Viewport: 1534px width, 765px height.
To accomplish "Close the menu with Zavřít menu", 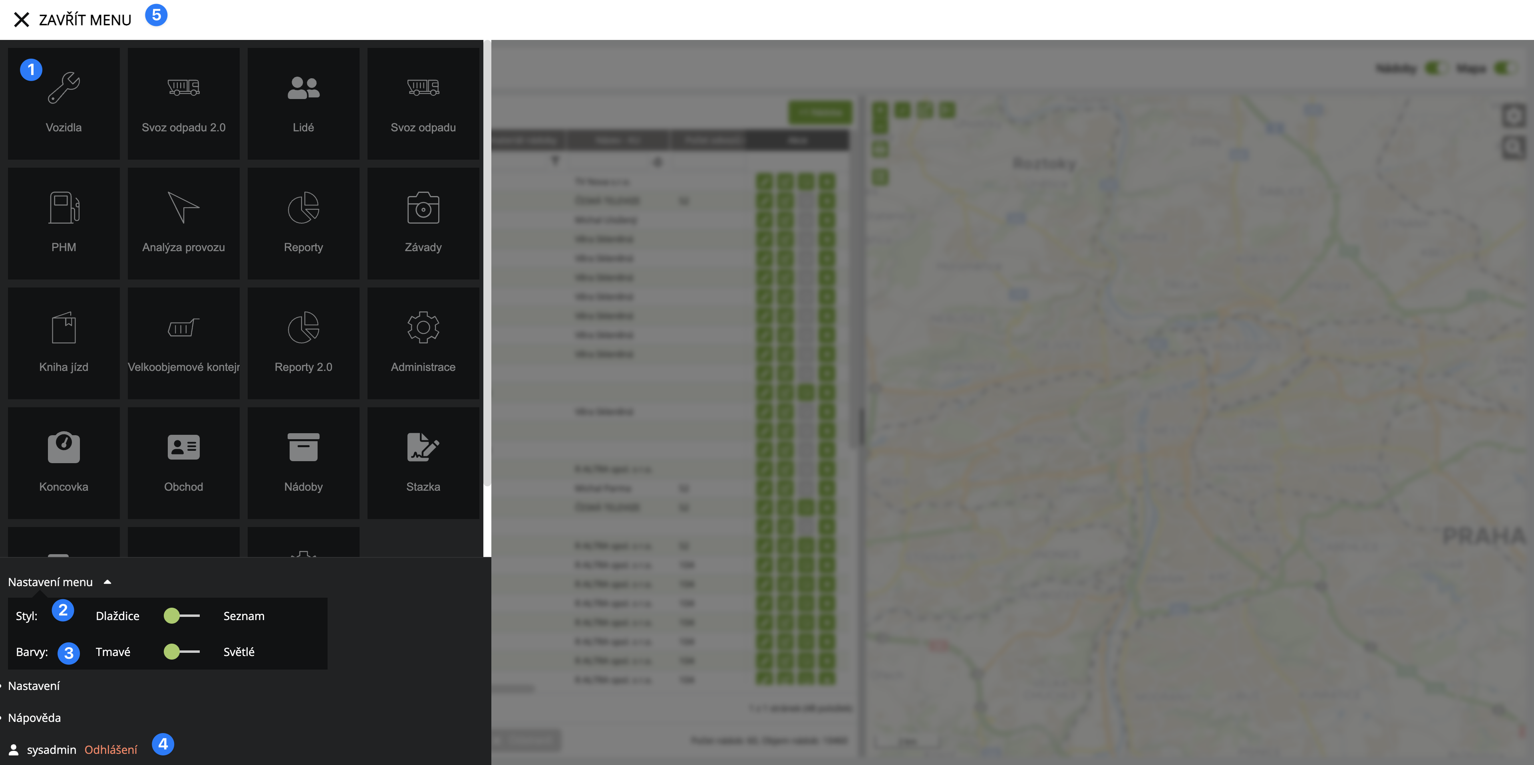I will 72,20.
